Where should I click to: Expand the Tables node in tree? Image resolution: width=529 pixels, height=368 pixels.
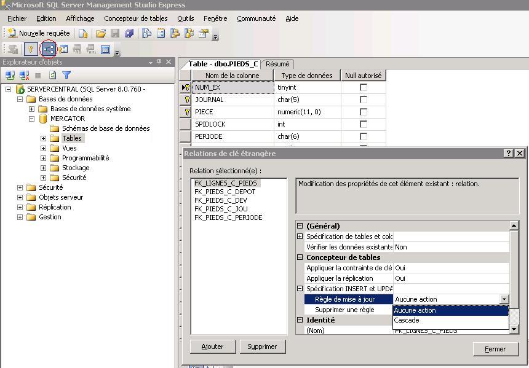(x=44, y=138)
